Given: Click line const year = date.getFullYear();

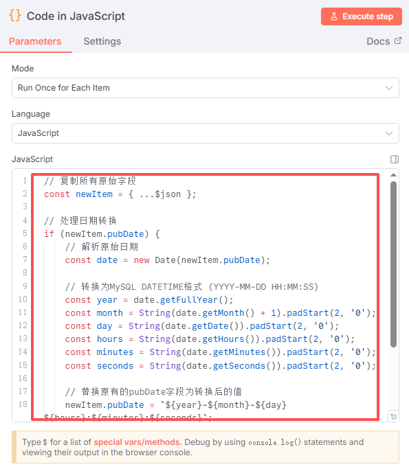Looking at the screenshot, I should click(149, 300).
